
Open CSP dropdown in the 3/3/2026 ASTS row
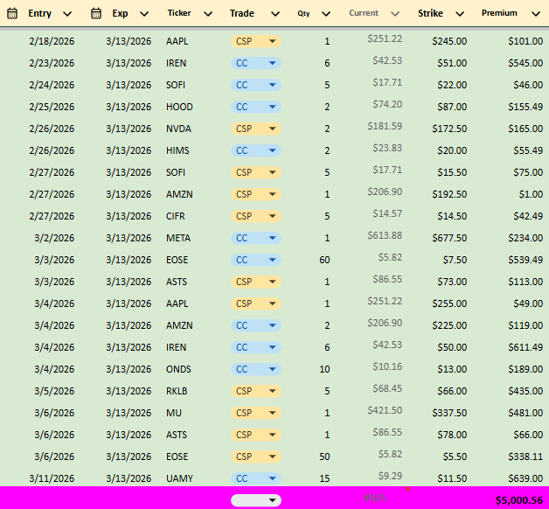tap(256, 282)
